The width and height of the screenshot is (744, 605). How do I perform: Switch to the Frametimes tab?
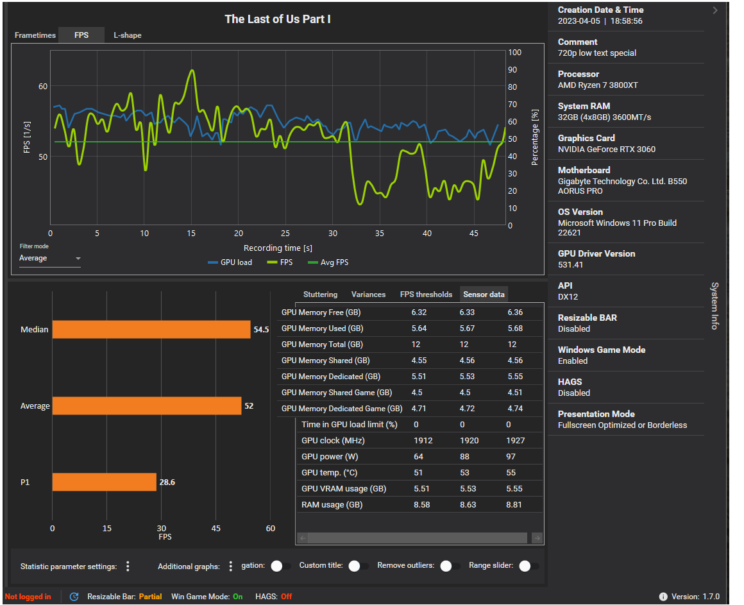[35, 35]
